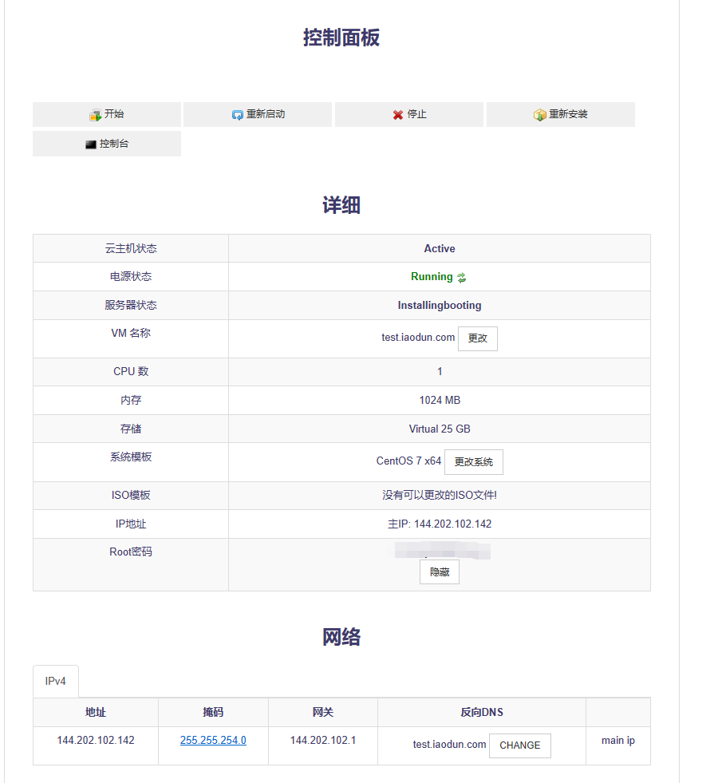
Task: Click the 存储 row label
Action: click(x=131, y=429)
